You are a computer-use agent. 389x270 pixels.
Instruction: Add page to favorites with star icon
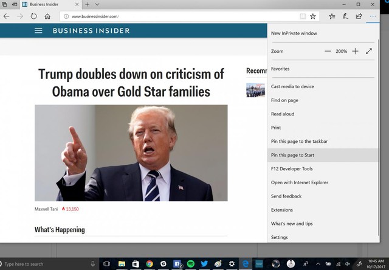tap(313, 16)
